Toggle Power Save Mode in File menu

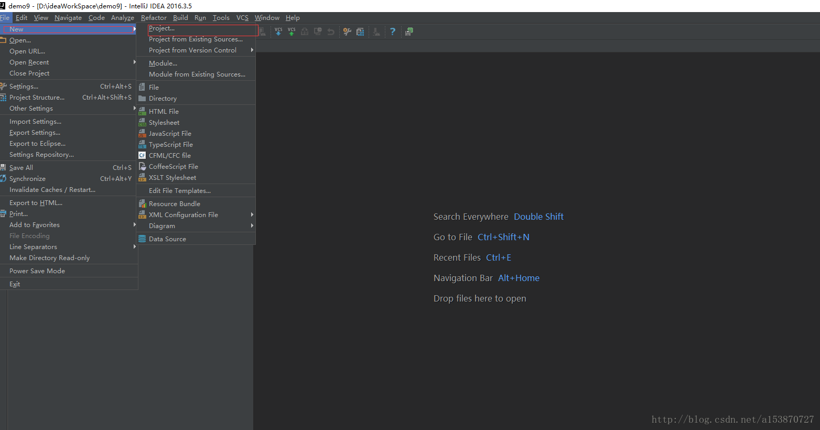coord(69,271)
